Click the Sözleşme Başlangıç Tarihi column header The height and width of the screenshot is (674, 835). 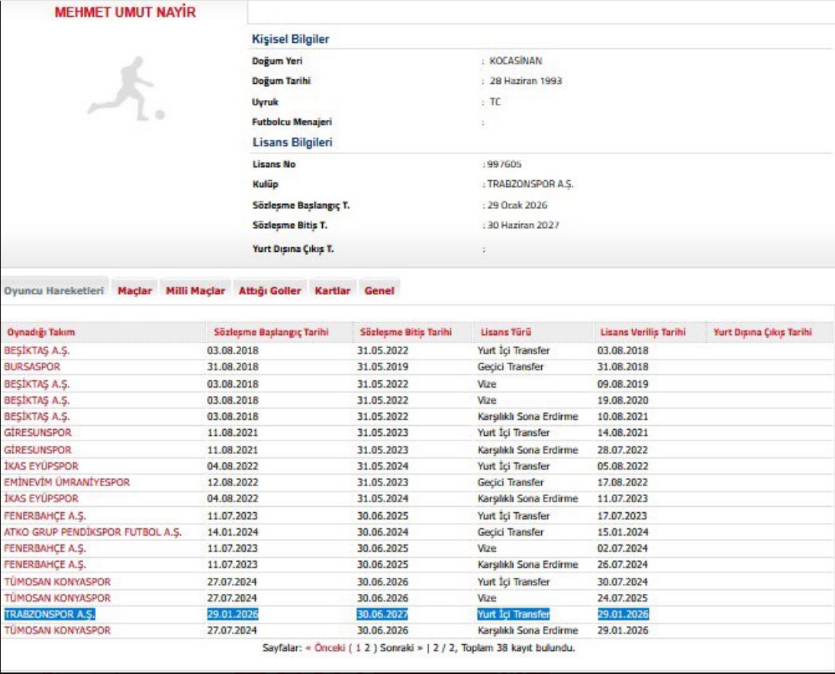pyautogui.click(x=269, y=333)
